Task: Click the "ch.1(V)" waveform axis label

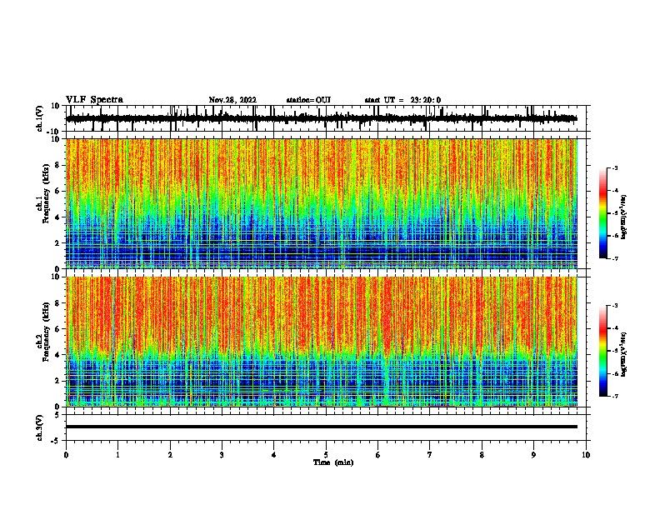Action: (40, 118)
